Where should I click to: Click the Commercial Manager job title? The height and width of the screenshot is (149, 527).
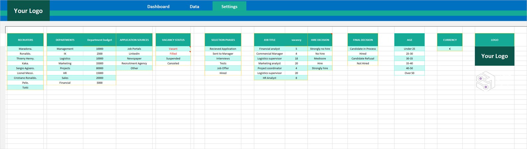(x=269, y=54)
